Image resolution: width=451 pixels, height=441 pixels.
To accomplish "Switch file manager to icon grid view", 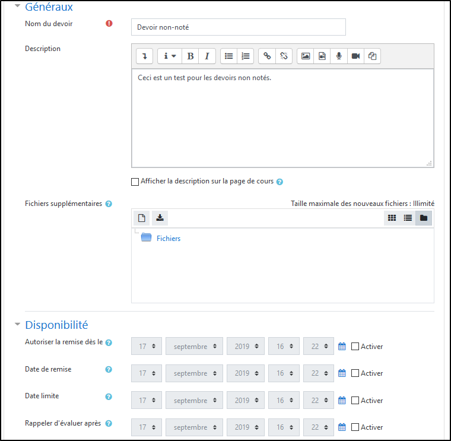I will click(392, 218).
